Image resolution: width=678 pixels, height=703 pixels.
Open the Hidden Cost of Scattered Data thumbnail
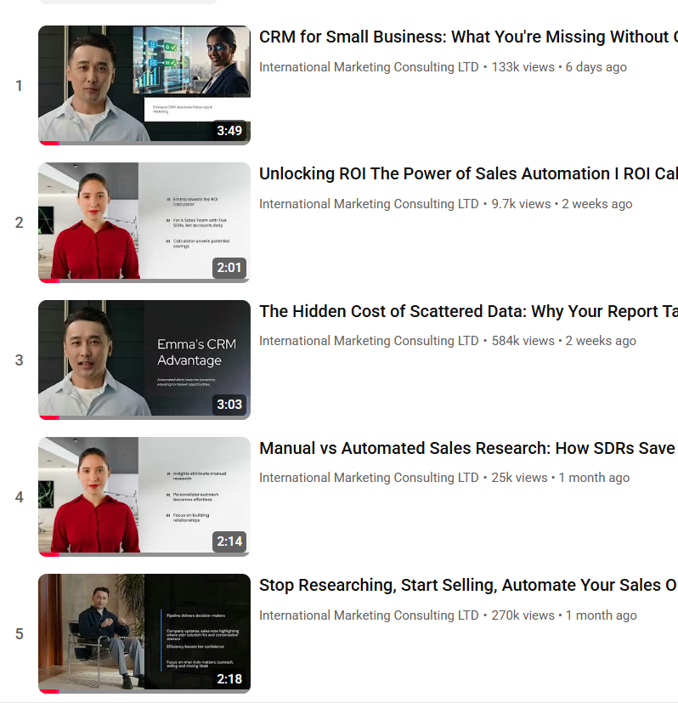144,360
